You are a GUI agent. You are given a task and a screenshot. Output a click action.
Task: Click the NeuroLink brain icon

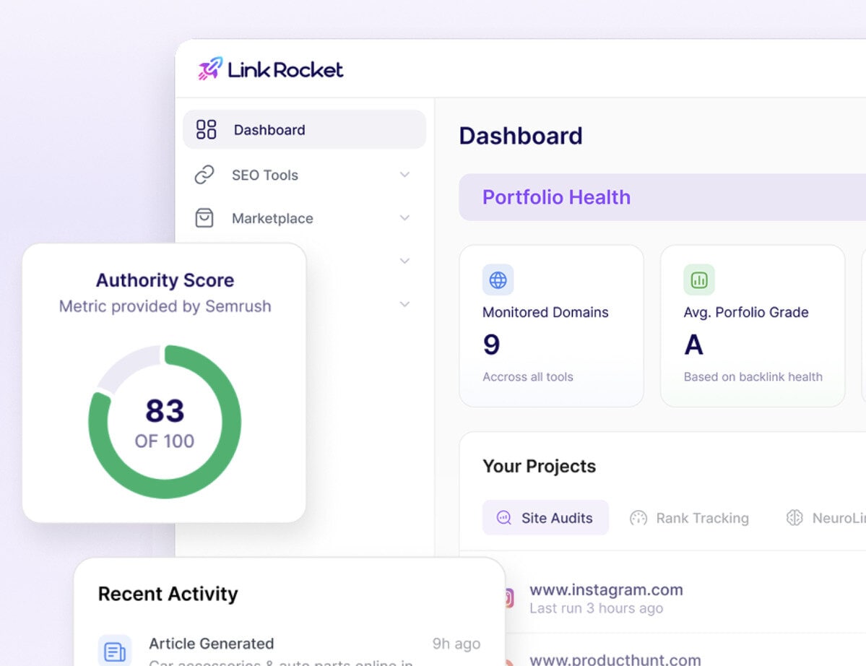[x=794, y=517]
